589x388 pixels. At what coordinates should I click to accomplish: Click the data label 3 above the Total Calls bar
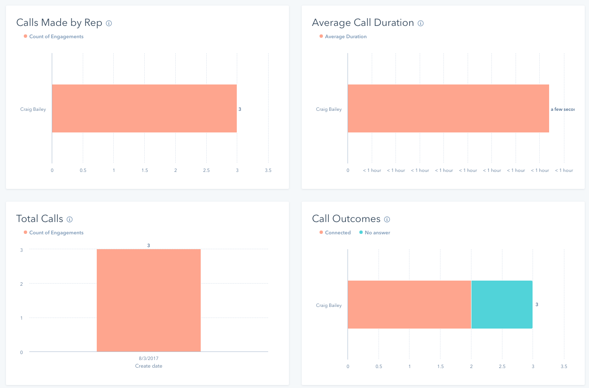point(149,245)
